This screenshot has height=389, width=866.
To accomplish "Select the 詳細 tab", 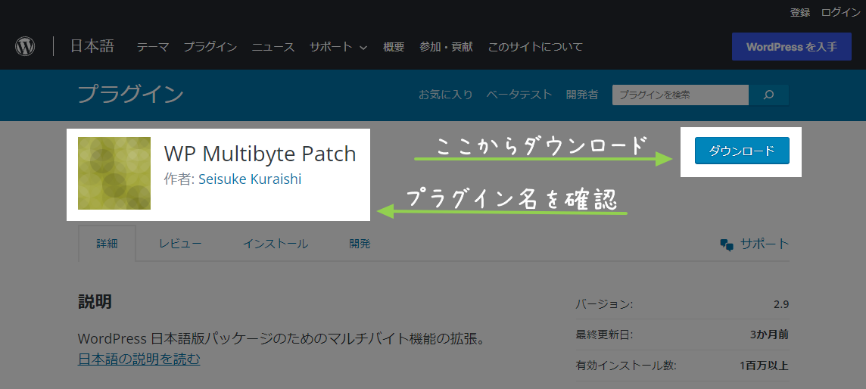I will tap(107, 244).
